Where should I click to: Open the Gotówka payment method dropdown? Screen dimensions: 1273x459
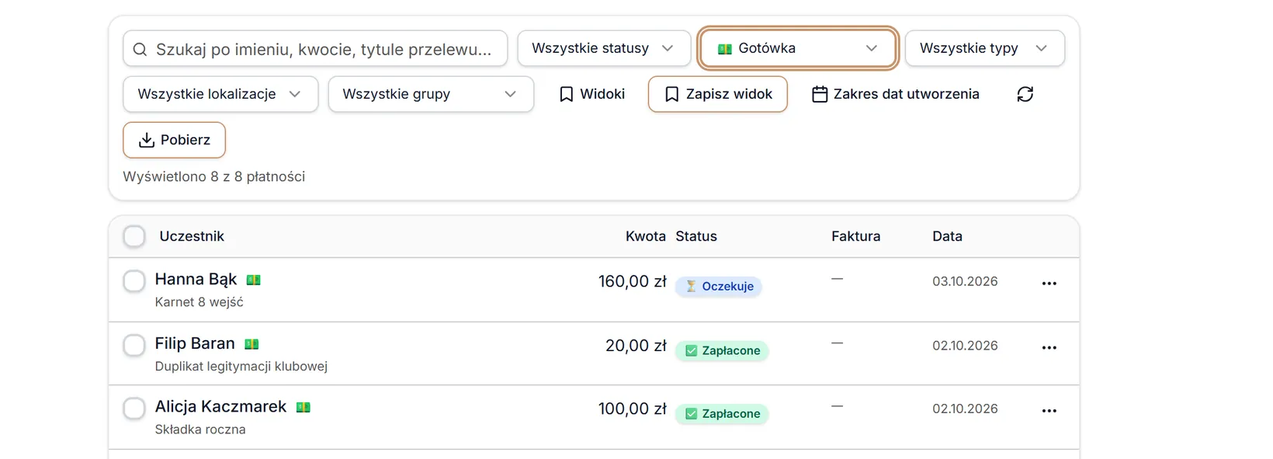[x=798, y=48]
